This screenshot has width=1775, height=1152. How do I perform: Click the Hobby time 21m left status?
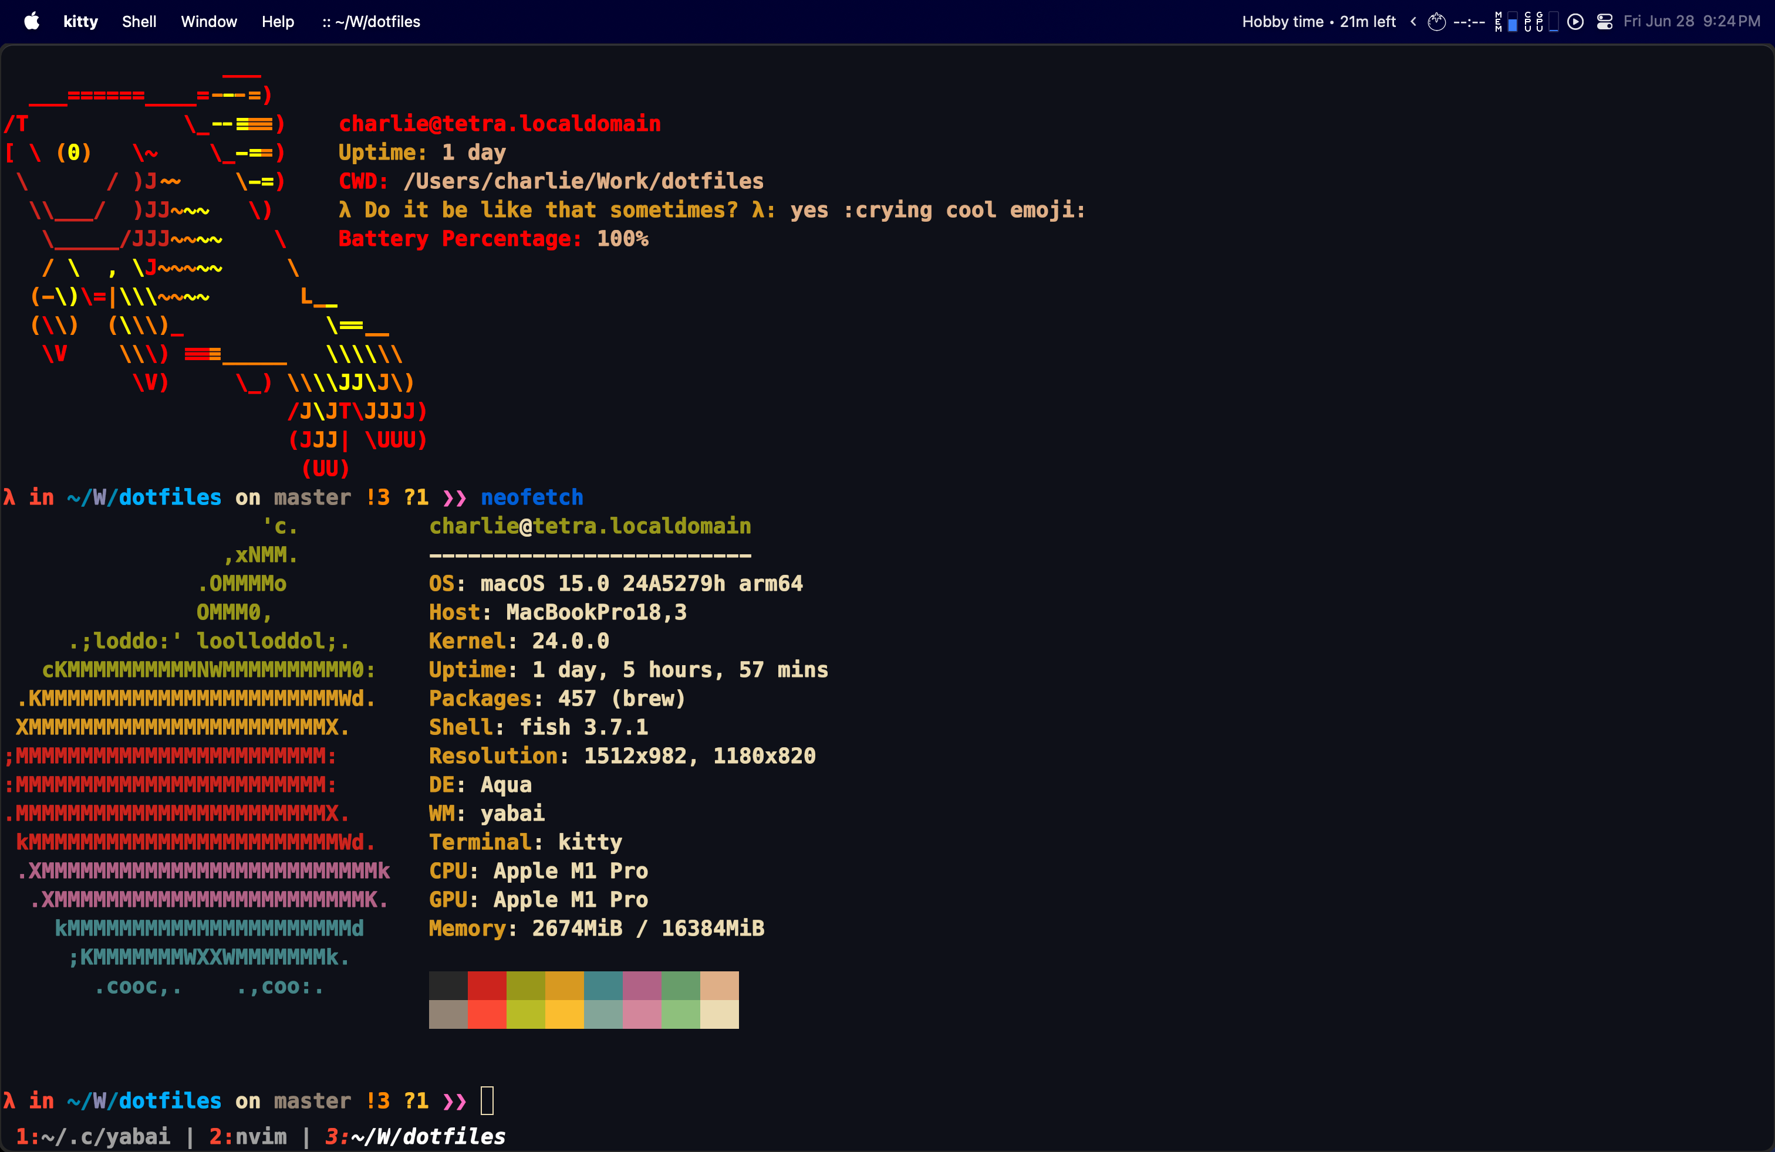[1318, 22]
